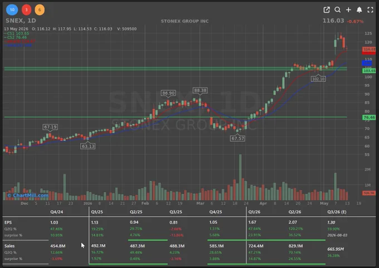Image resolution: width=379 pixels, height=268 pixels.
Task: Click the ChartMill.com link on chart
Action: coord(28,195)
